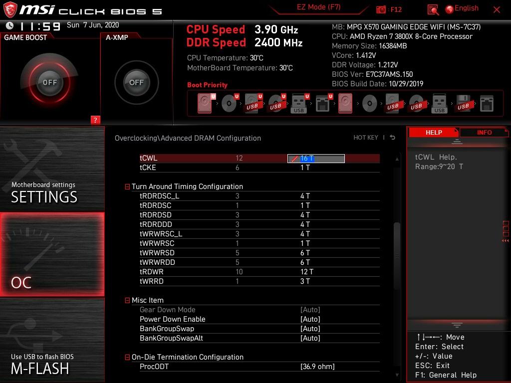The width and height of the screenshot is (511, 383).
Task: Switch to EZ Mode (F7)
Action: coord(318,7)
